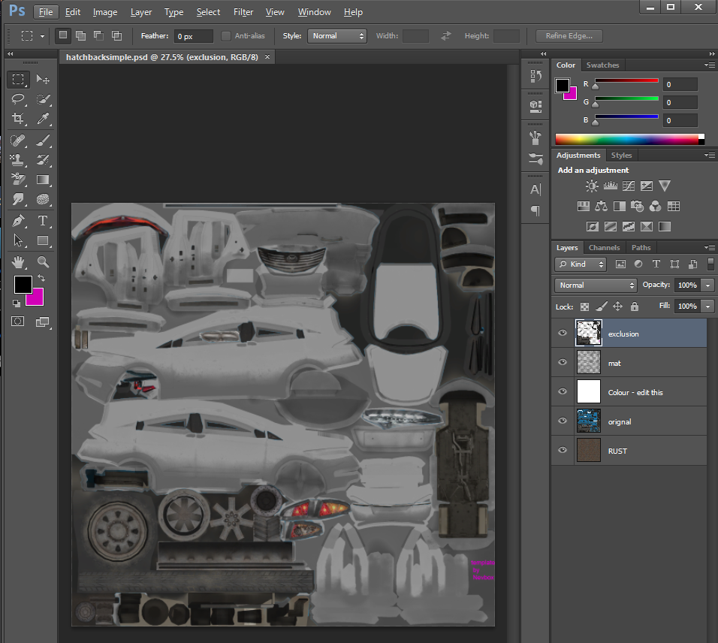Hide the exclusion layer
Viewport: 718px width, 643px height.
[x=563, y=334]
